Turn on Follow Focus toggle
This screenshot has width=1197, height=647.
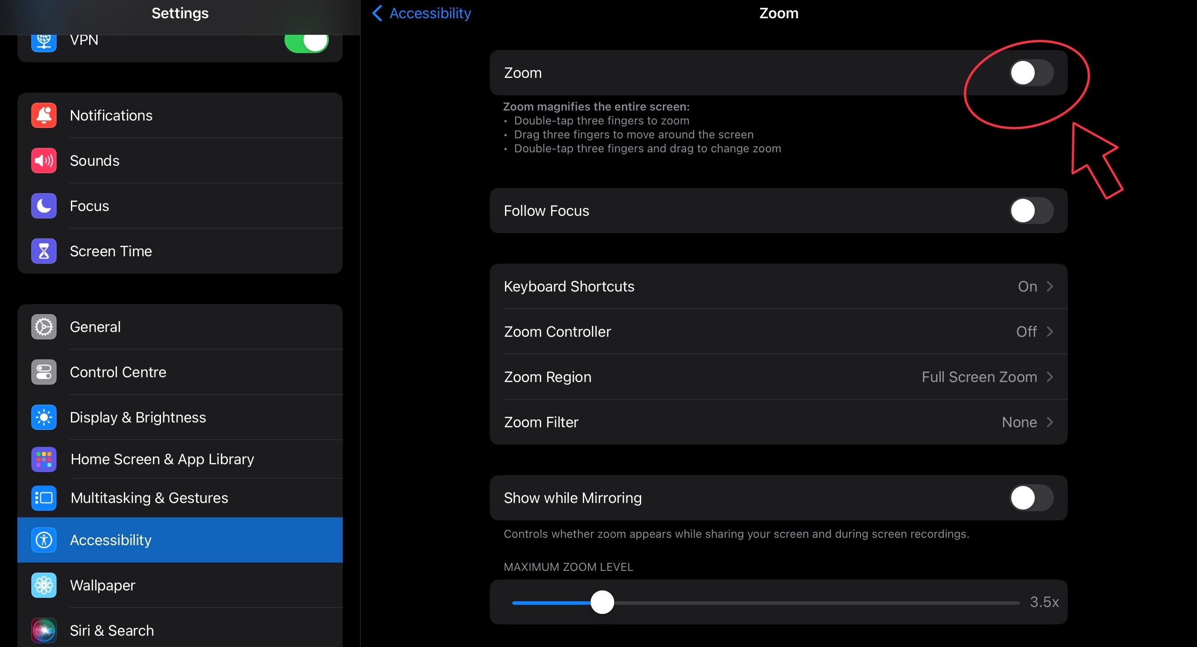(1031, 211)
